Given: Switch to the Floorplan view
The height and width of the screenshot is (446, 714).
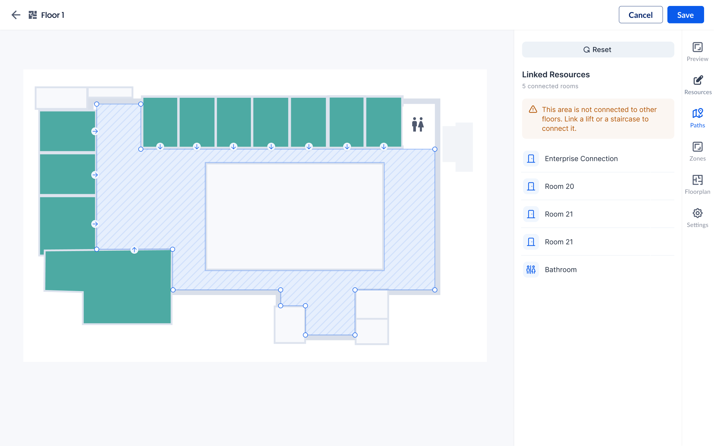Looking at the screenshot, I should pyautogui.click(x=697, y=184).
